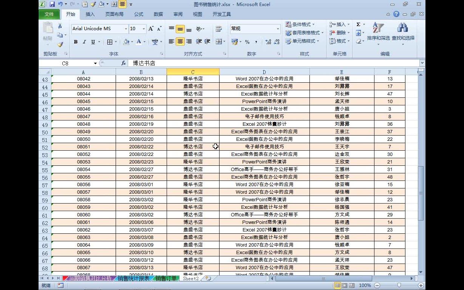Image resolution: width=464 pixels, height=290 pixels.
Task: Open the Fill Color dropdown arrow
Action: pos(133,42)
